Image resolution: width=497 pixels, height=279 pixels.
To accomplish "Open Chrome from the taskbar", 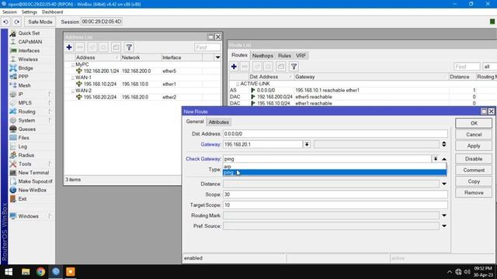I will (40, 272).
